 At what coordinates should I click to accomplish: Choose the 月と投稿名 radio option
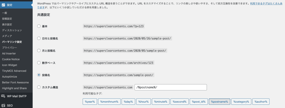(x=39, y=51)
